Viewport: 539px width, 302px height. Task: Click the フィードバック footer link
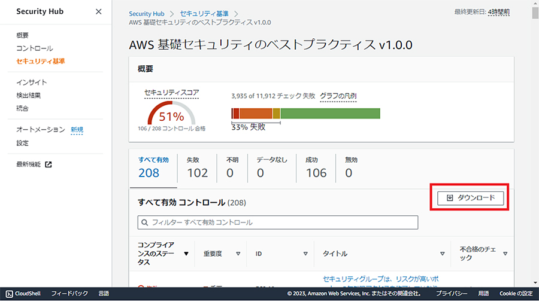pos(69,294)
